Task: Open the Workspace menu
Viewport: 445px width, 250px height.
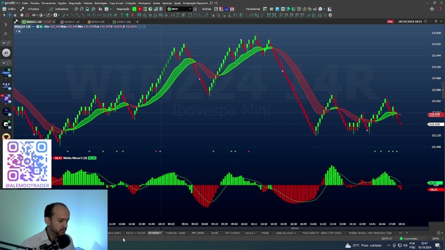Action: pyautogui.click(x=144, y=3)
